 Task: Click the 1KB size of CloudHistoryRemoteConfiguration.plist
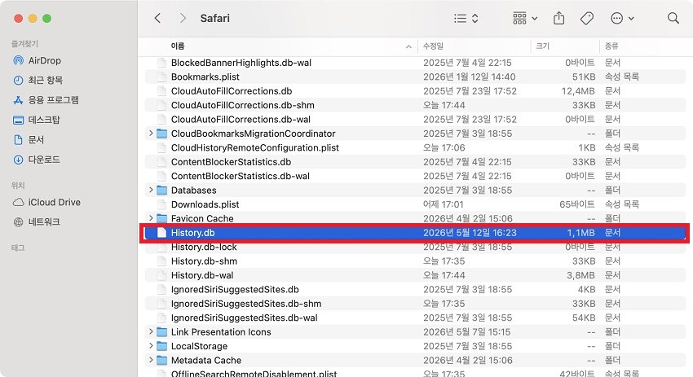[587, 147]
